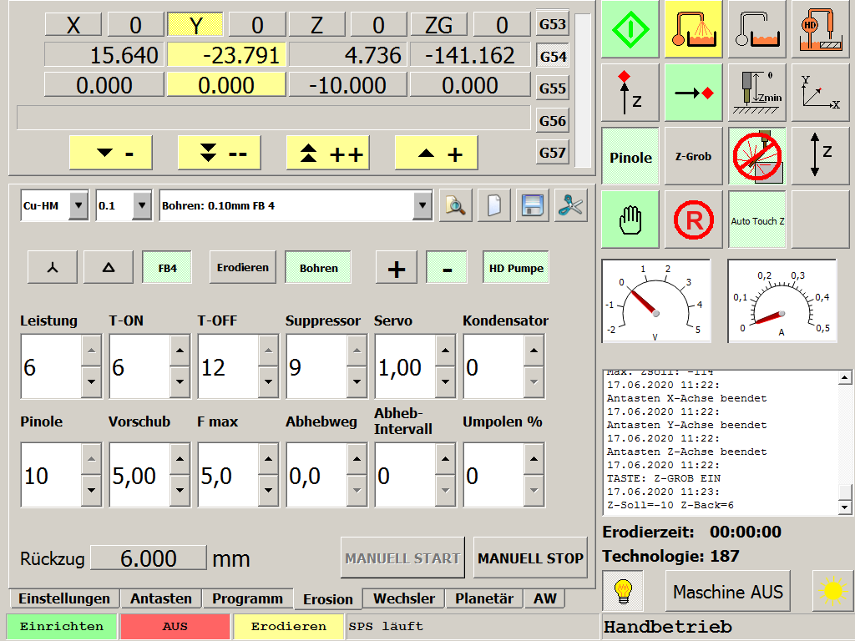Switch to the Programm tab

247,598
